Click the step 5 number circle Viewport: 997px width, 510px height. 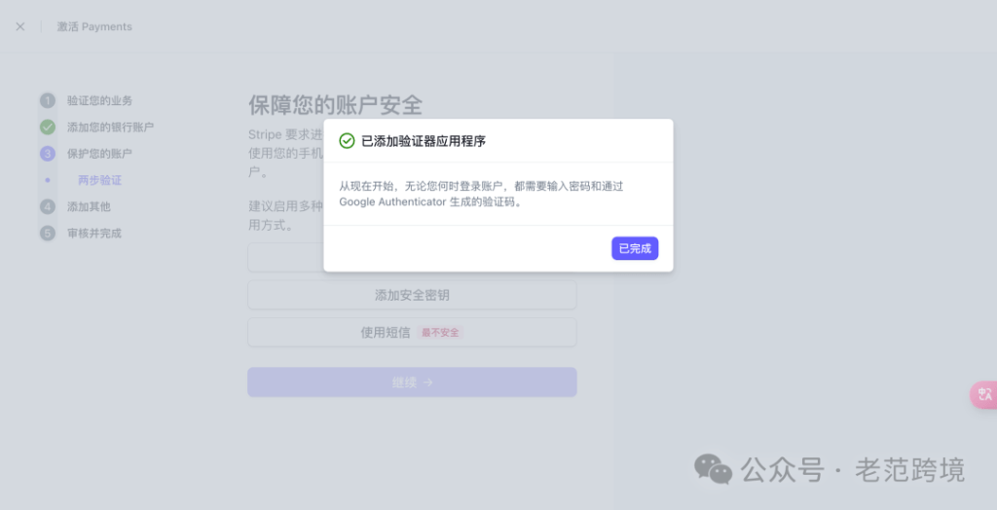coord(48,234)
